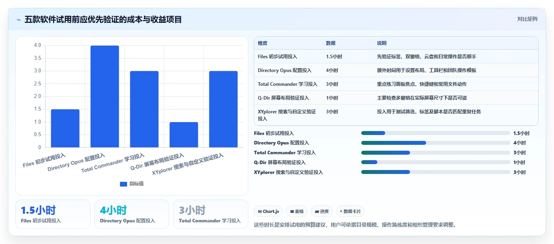Click the 说明 column header
This screenshot has height=244, width=554.
[382, 43]
